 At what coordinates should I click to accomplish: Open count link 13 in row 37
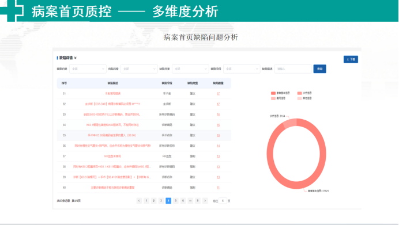pyautogui.click(x=218, y=157)
